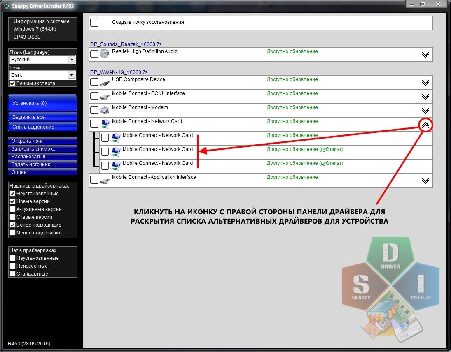The height and width of the screenshot is (352, 451).
Task: Open 'Опции...' settings
Action: [42, 172]
